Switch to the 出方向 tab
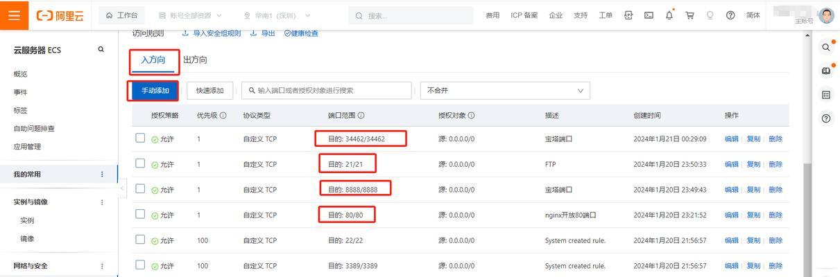 (195, 60)
